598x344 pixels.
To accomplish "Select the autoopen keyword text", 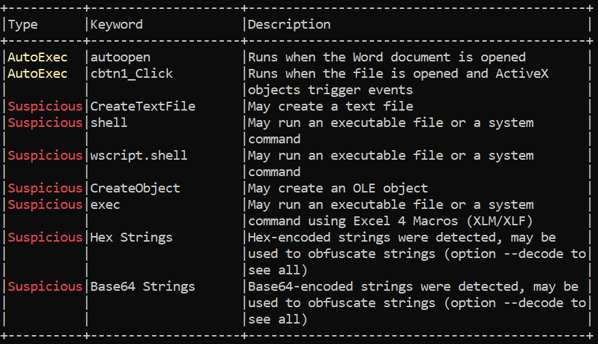I will (120, 57).
